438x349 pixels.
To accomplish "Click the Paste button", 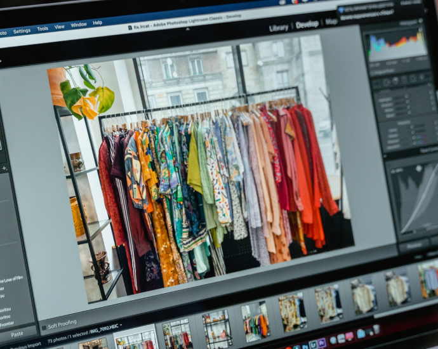I will [17, 334].
